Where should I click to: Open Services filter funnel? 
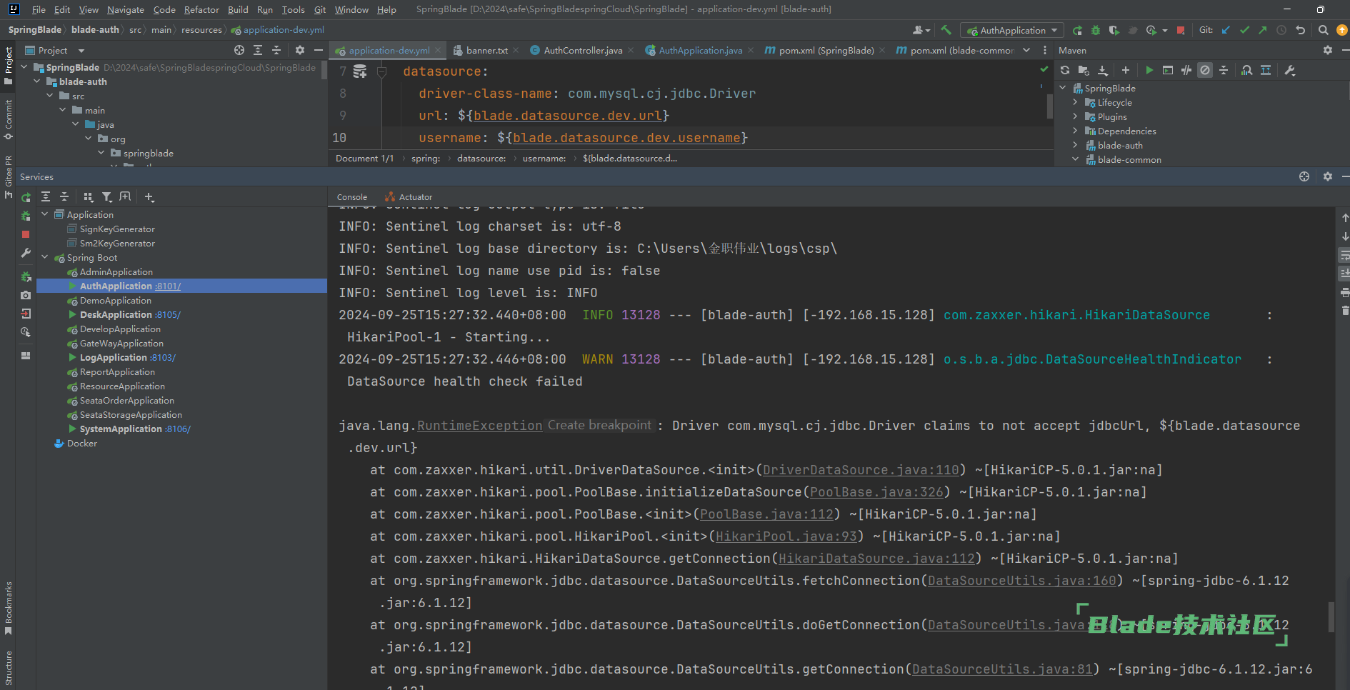click(107, 196)
